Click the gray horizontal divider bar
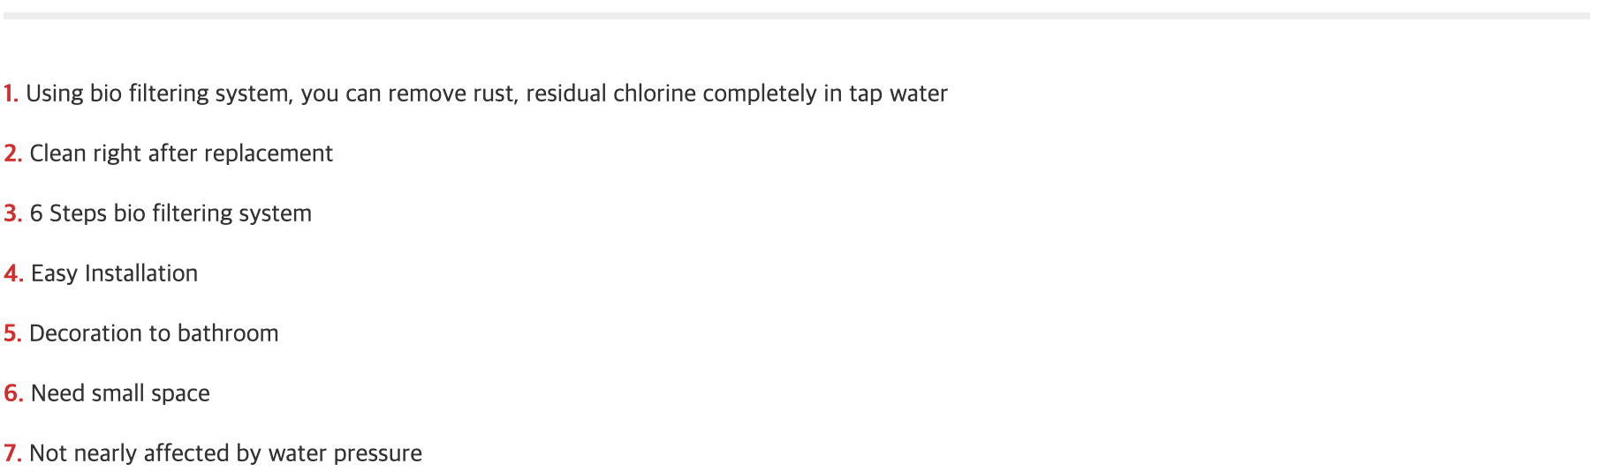This screenshot has width=1599, height=471. coord(795,16)
